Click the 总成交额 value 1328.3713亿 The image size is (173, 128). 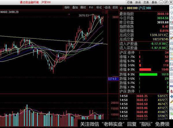pyautogui.click(x=159, y=35)
